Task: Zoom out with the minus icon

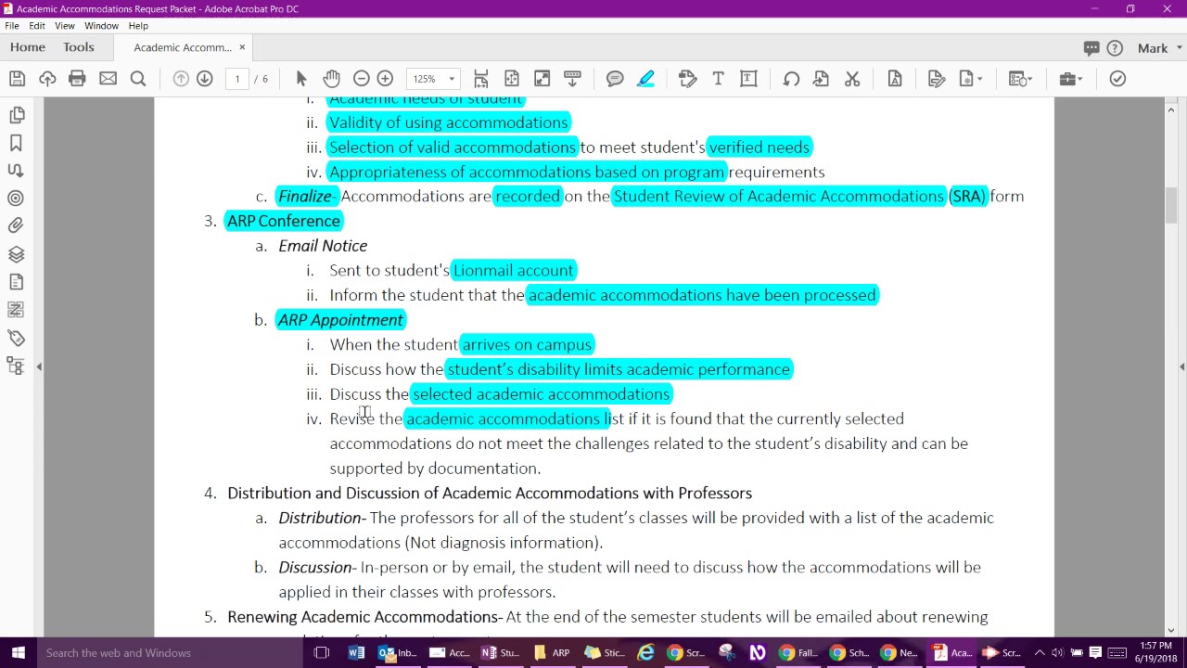Action: [x=362, y=79]
